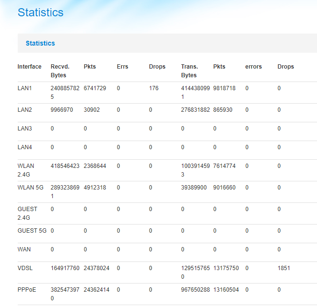The image size is (317, 308).
Task: Click WLAN 5G received bytes 2893238691
Action: [65, 192]
